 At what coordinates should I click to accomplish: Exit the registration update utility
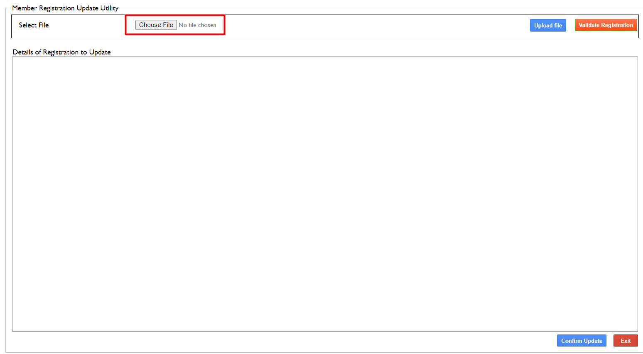(625, 341)
